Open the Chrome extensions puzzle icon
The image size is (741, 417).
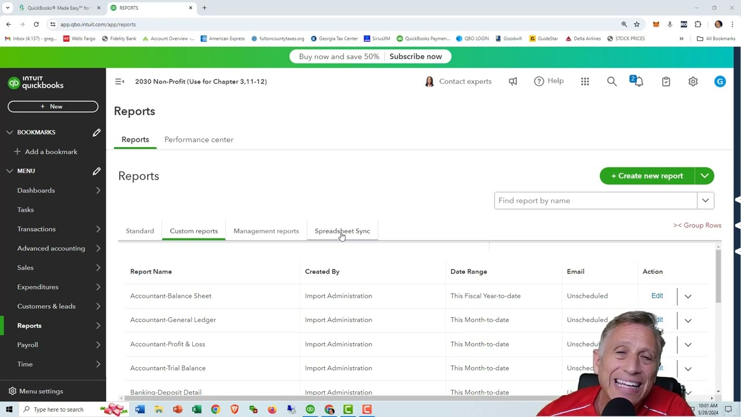698,24
